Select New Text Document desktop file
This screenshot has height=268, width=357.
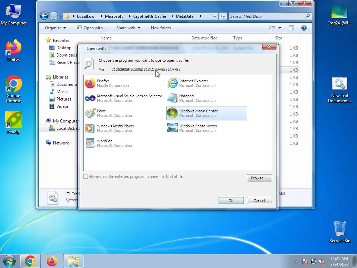click(340, 90)
